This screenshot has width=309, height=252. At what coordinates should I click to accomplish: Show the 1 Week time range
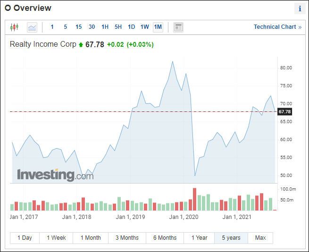point(56,238)
